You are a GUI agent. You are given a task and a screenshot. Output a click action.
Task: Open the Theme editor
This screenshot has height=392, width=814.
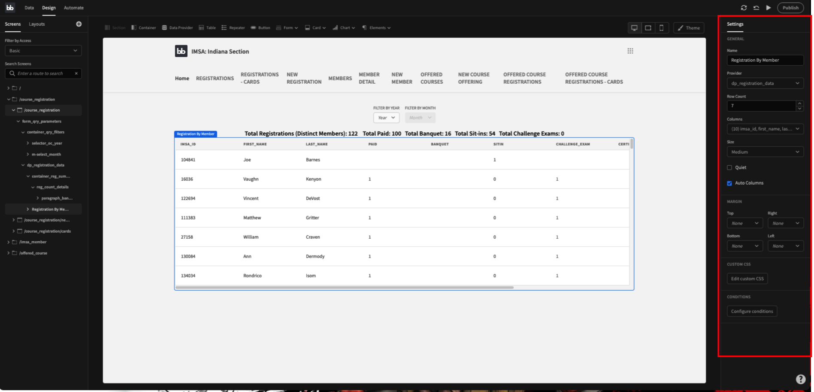689,27
